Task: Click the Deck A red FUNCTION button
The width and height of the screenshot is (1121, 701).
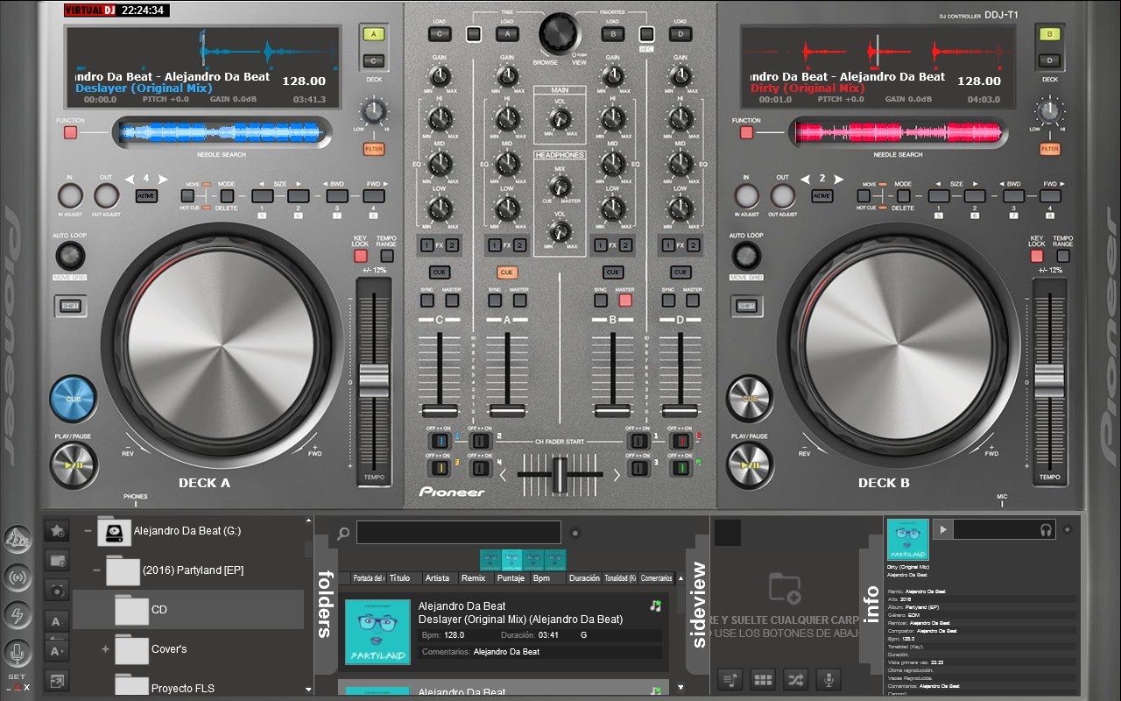Action: coord(70,133)
